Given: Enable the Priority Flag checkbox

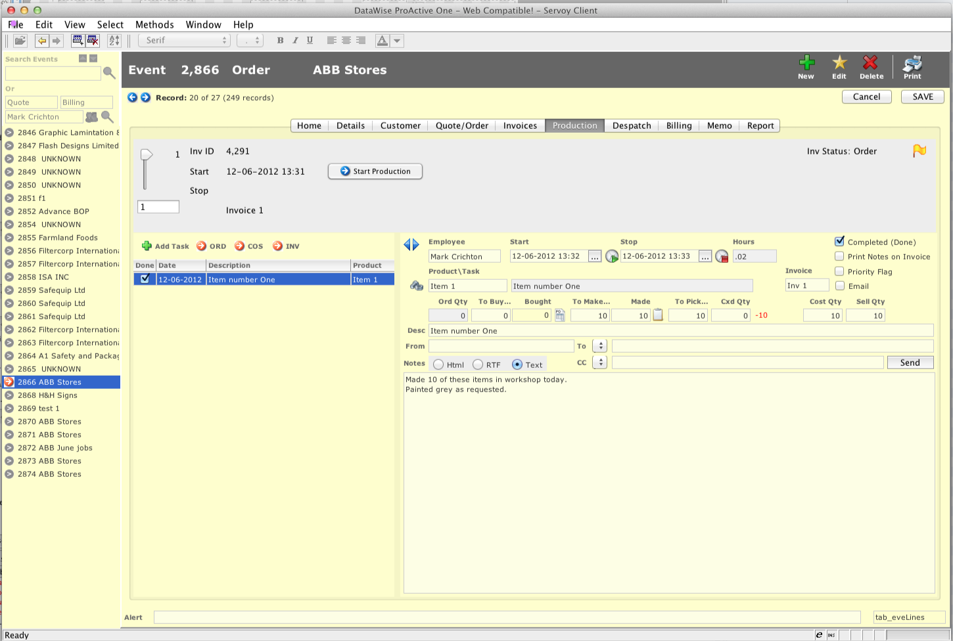Looking at the screenshot, I should tap(839, 271).
